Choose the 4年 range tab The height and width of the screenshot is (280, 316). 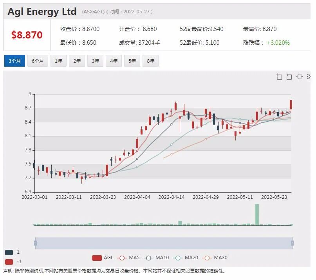(114, 61)
